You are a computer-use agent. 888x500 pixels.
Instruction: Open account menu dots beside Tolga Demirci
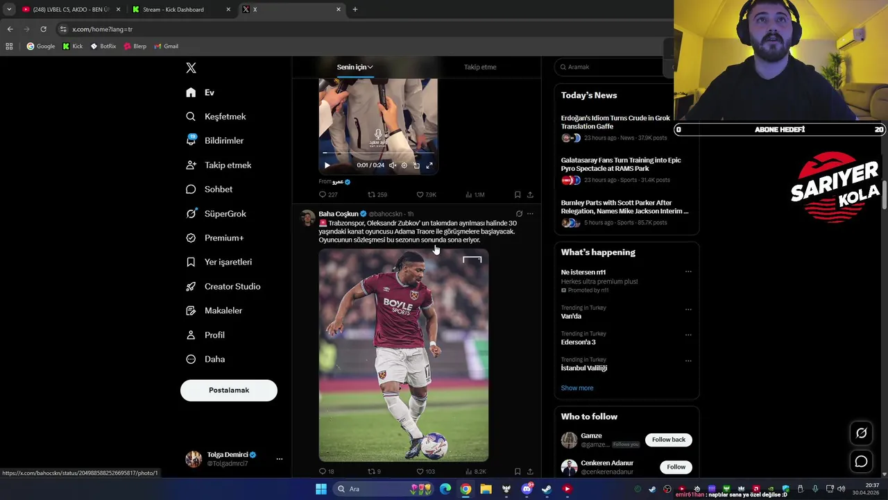tap(280, 459)
